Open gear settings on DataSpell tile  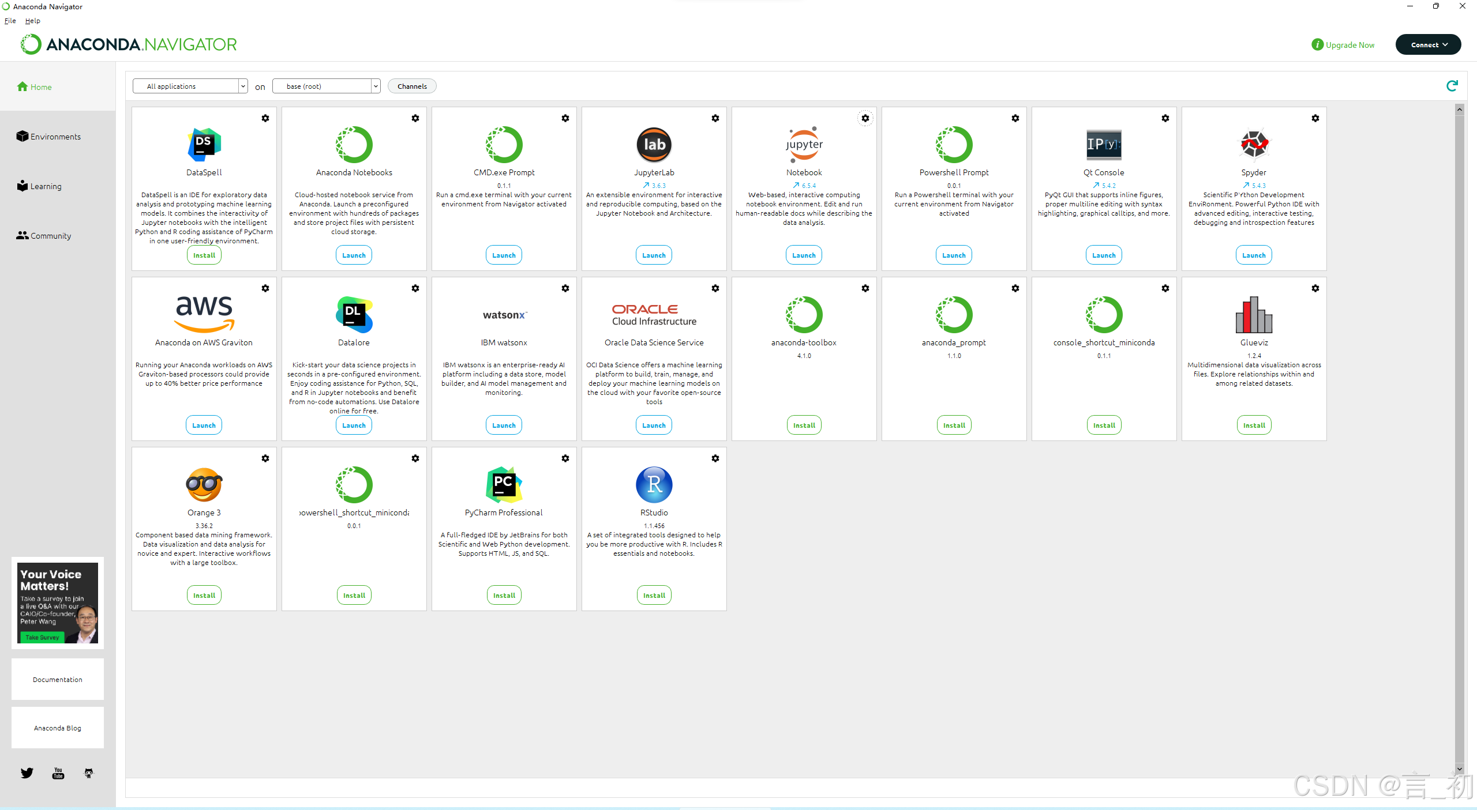click(x=265, y=118)
